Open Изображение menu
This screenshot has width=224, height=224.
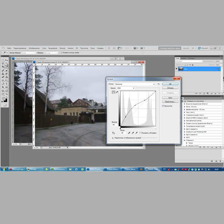click(x=34, y=48)
